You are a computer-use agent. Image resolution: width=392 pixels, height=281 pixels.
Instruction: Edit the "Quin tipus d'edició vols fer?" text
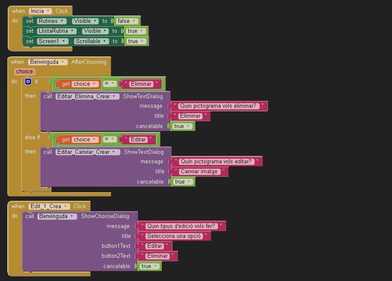pos(180,226)
